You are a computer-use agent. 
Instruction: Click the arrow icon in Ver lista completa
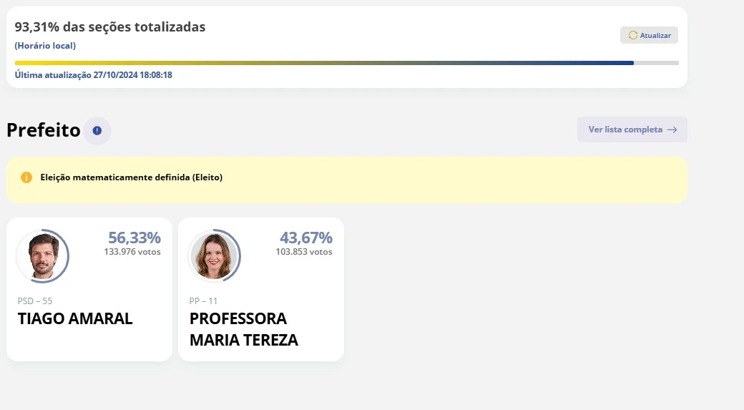coord(672,130)
